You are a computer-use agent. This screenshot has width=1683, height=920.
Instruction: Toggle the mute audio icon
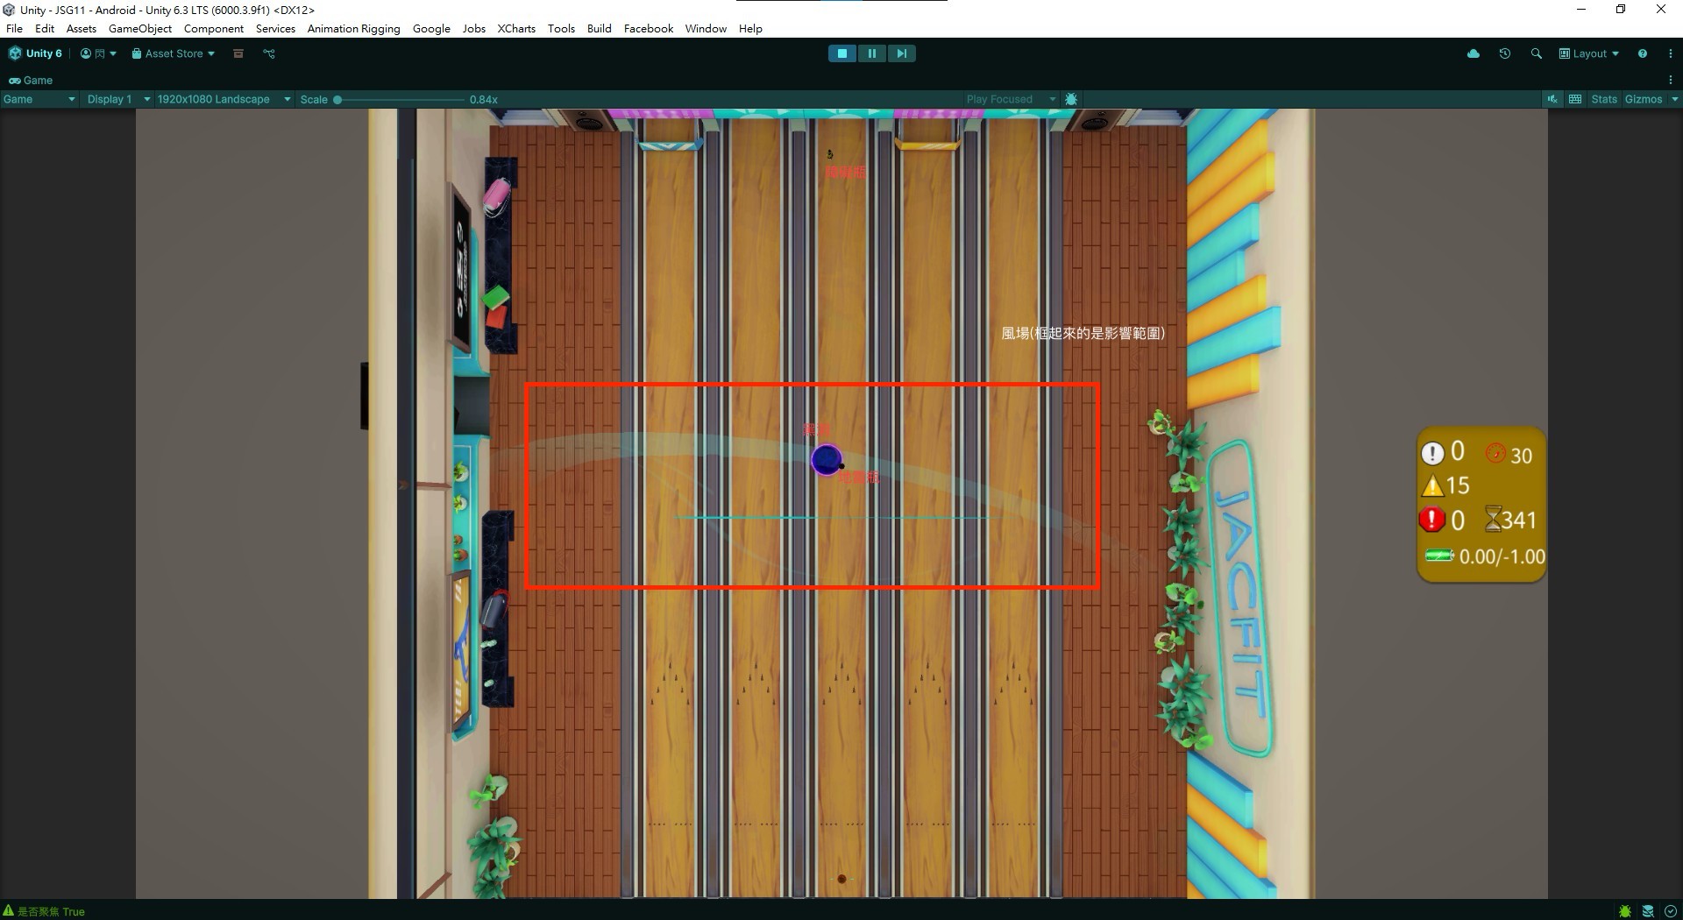click(x=1552, y=99)
